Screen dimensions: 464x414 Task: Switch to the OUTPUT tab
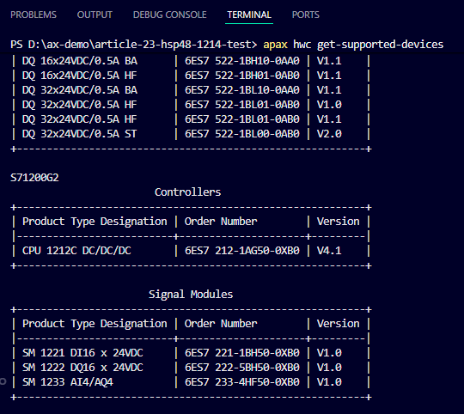(x=95, y=15)
